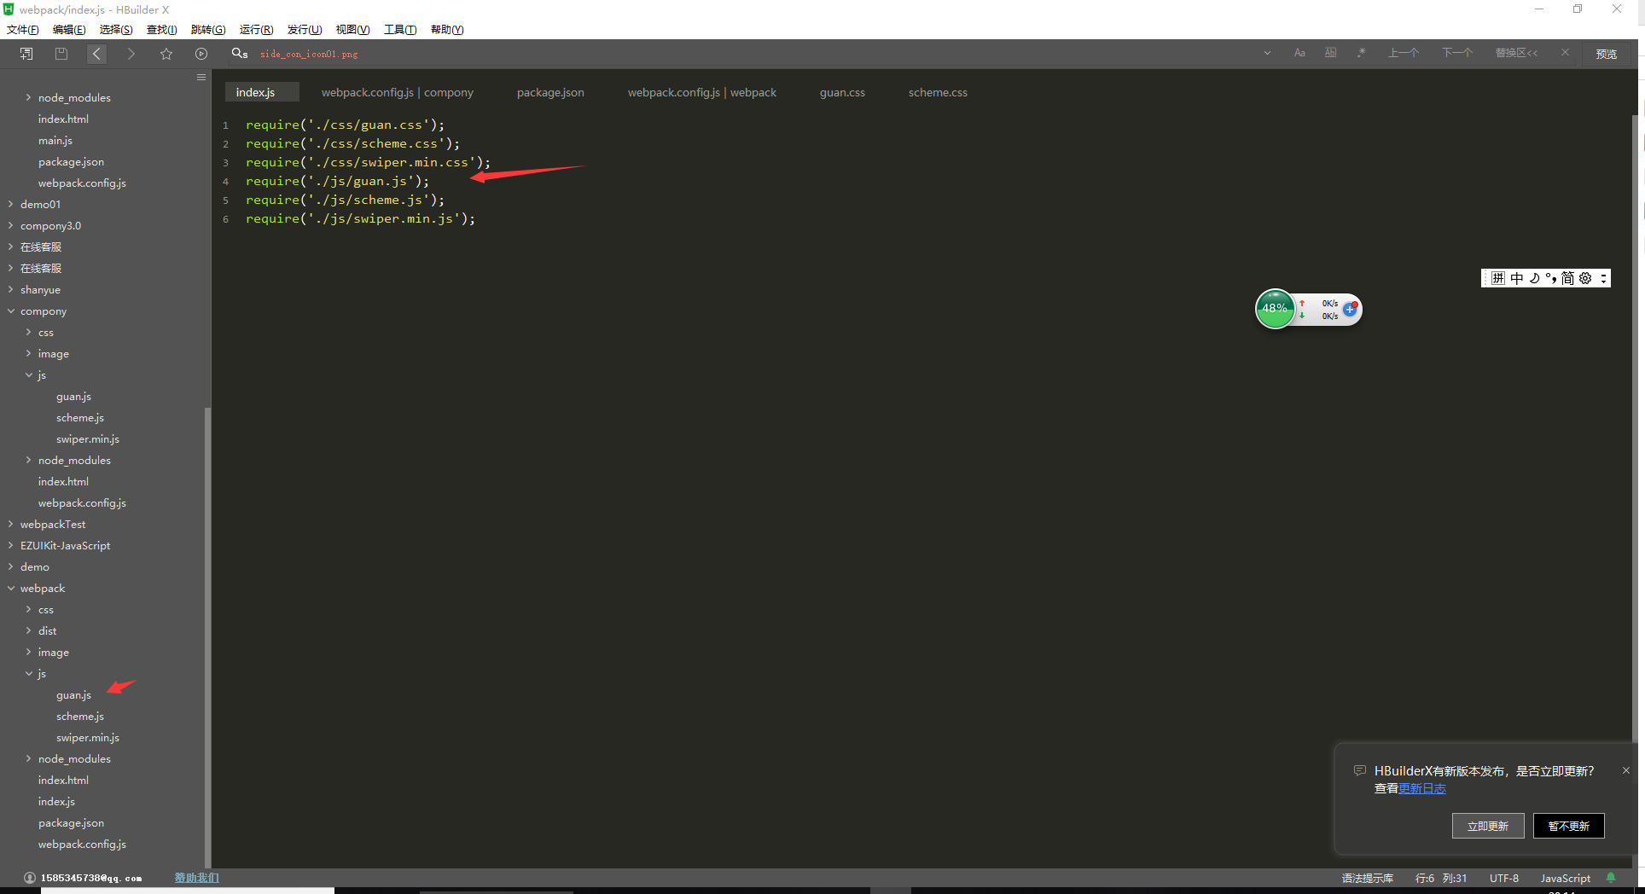
Task: Open the 更新日志 link
Action: point(1422,789)
